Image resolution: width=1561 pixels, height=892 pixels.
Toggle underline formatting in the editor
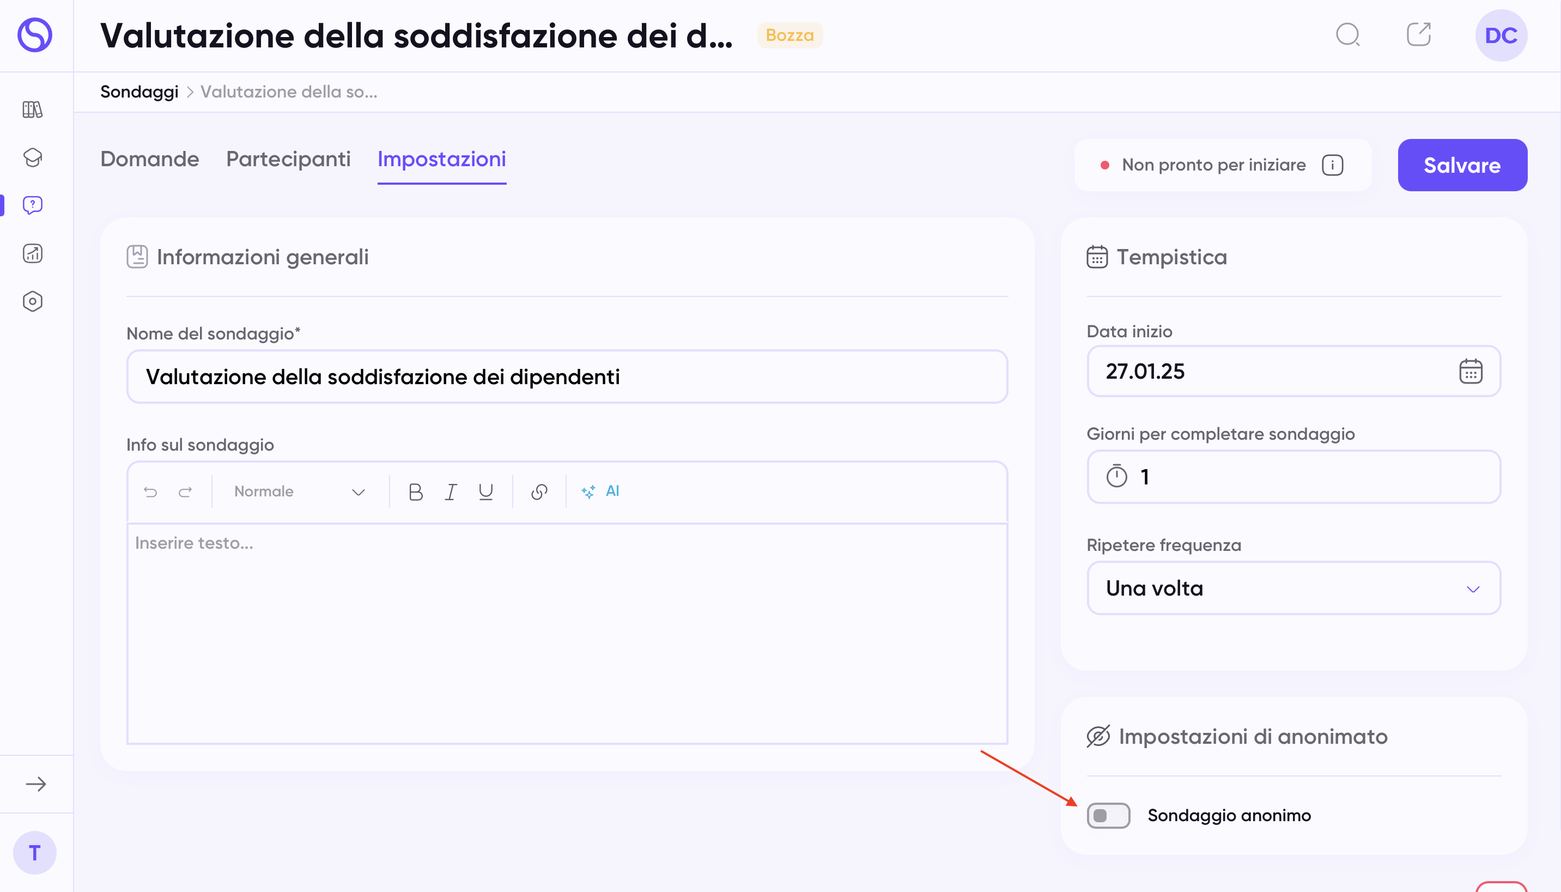(x=485, y=491)
